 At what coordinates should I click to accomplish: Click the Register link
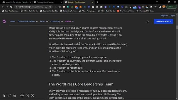pos(164,16)
